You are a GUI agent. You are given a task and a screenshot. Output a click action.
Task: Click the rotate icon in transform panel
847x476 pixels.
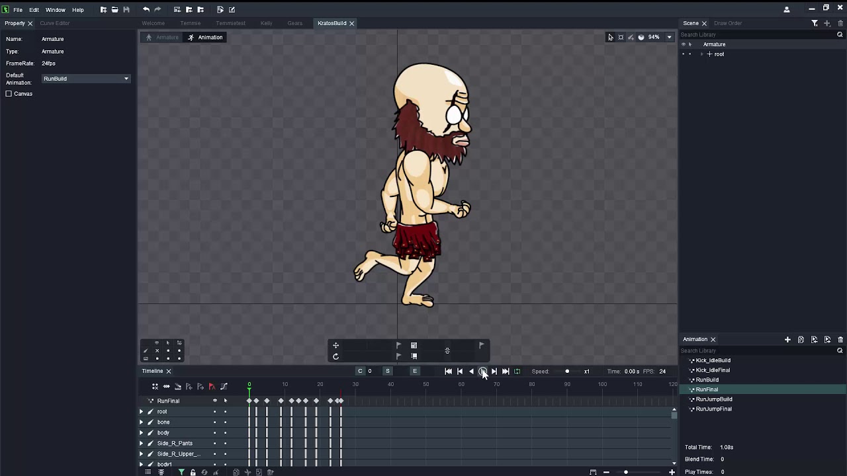click(x=335, y=356)
